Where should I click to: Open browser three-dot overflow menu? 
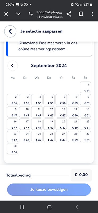click(92, 14)
